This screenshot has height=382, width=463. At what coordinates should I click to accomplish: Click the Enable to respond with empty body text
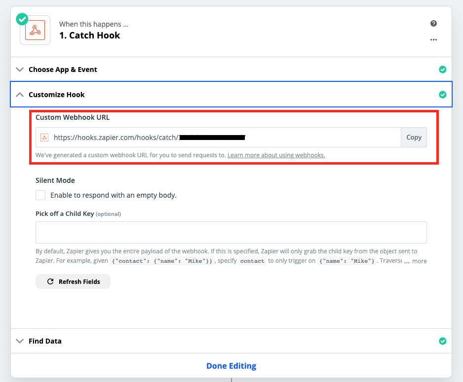point(114,195)
